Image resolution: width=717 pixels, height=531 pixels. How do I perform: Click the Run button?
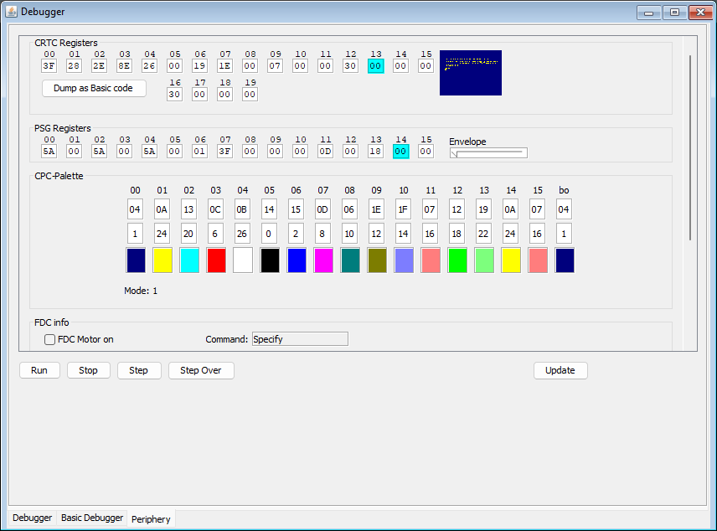tap(39, 370)
